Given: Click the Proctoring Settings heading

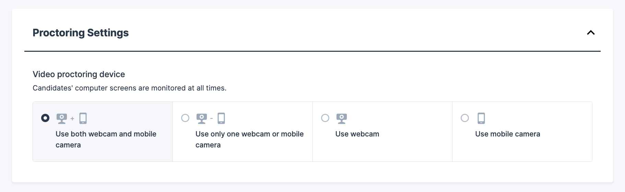Looking at the screenshot, I should tap(81, 33).
